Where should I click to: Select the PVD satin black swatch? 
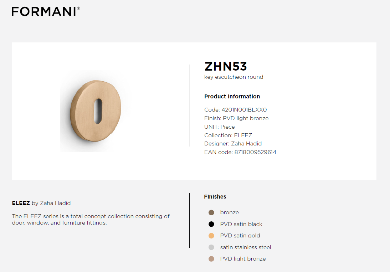coord(211,224)
